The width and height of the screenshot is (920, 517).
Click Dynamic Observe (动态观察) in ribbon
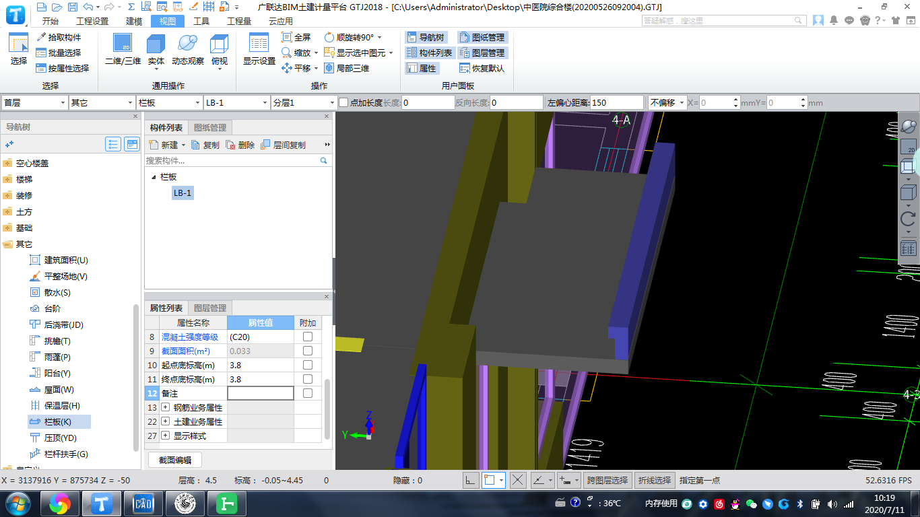(x=188, y=50)
